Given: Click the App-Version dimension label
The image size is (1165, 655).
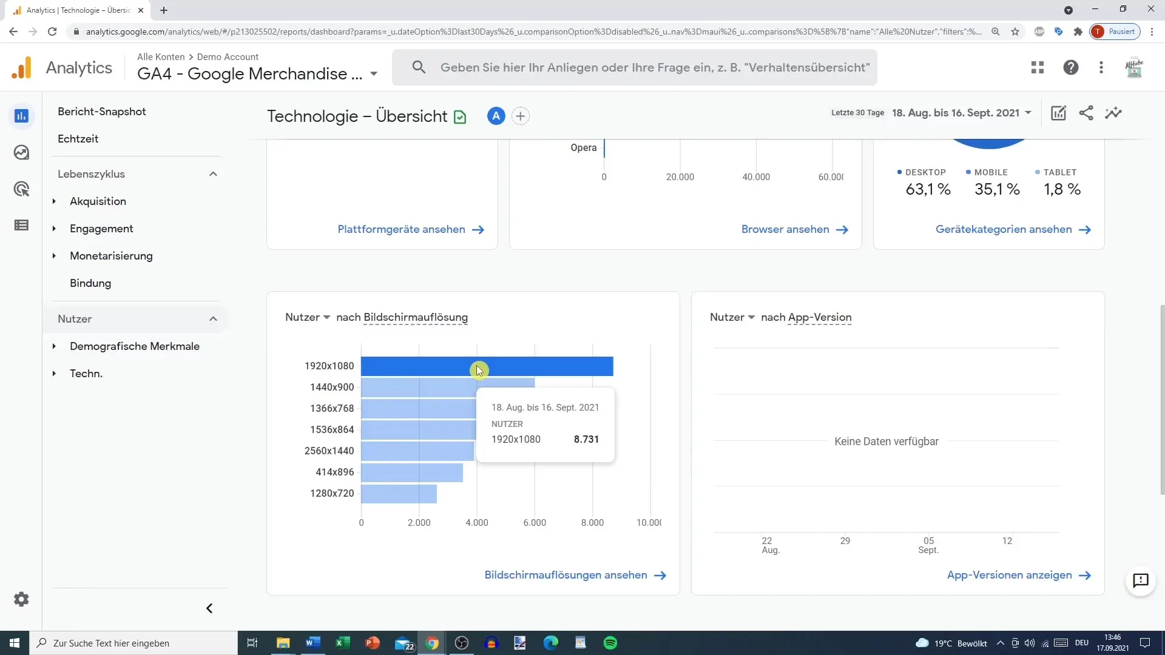Looking at the screenshot, I should click(x=820, y=317).
